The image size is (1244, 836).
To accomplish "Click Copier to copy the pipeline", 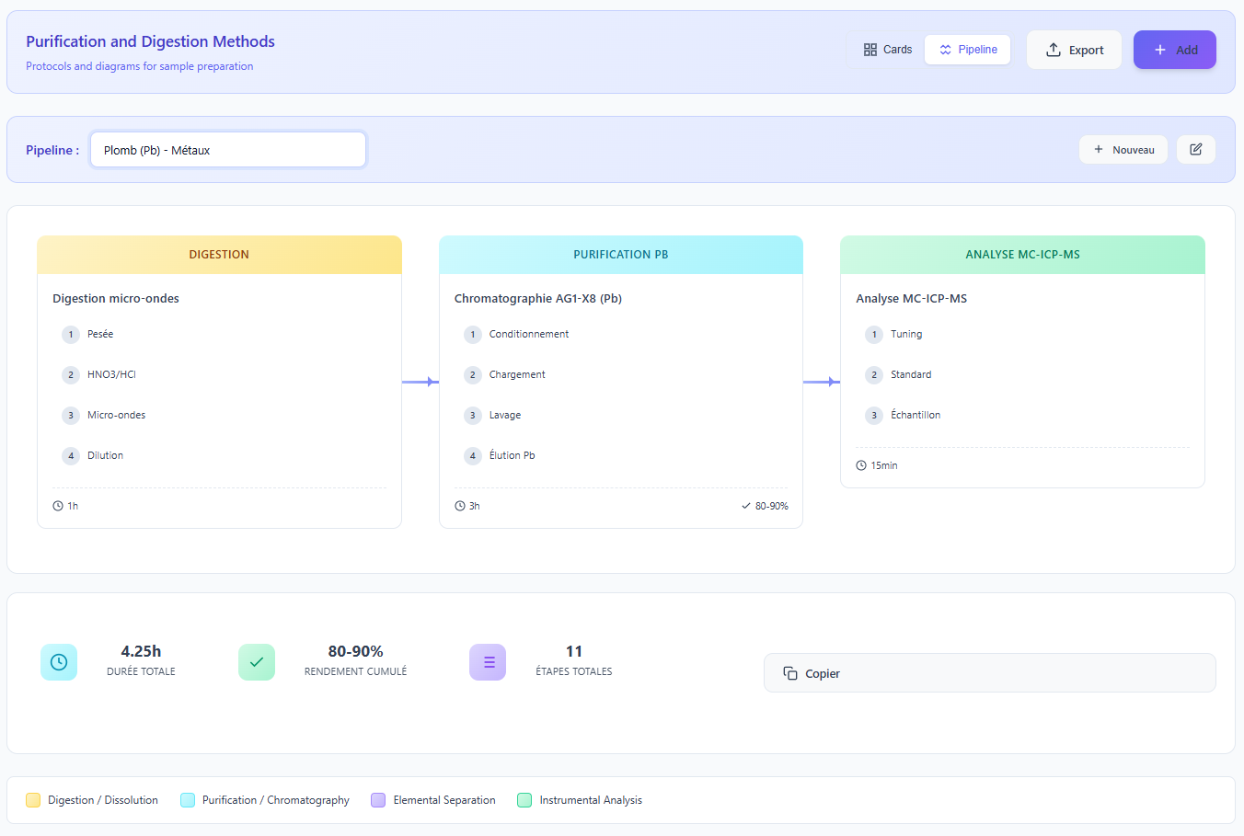I will (x=989, y=673).
